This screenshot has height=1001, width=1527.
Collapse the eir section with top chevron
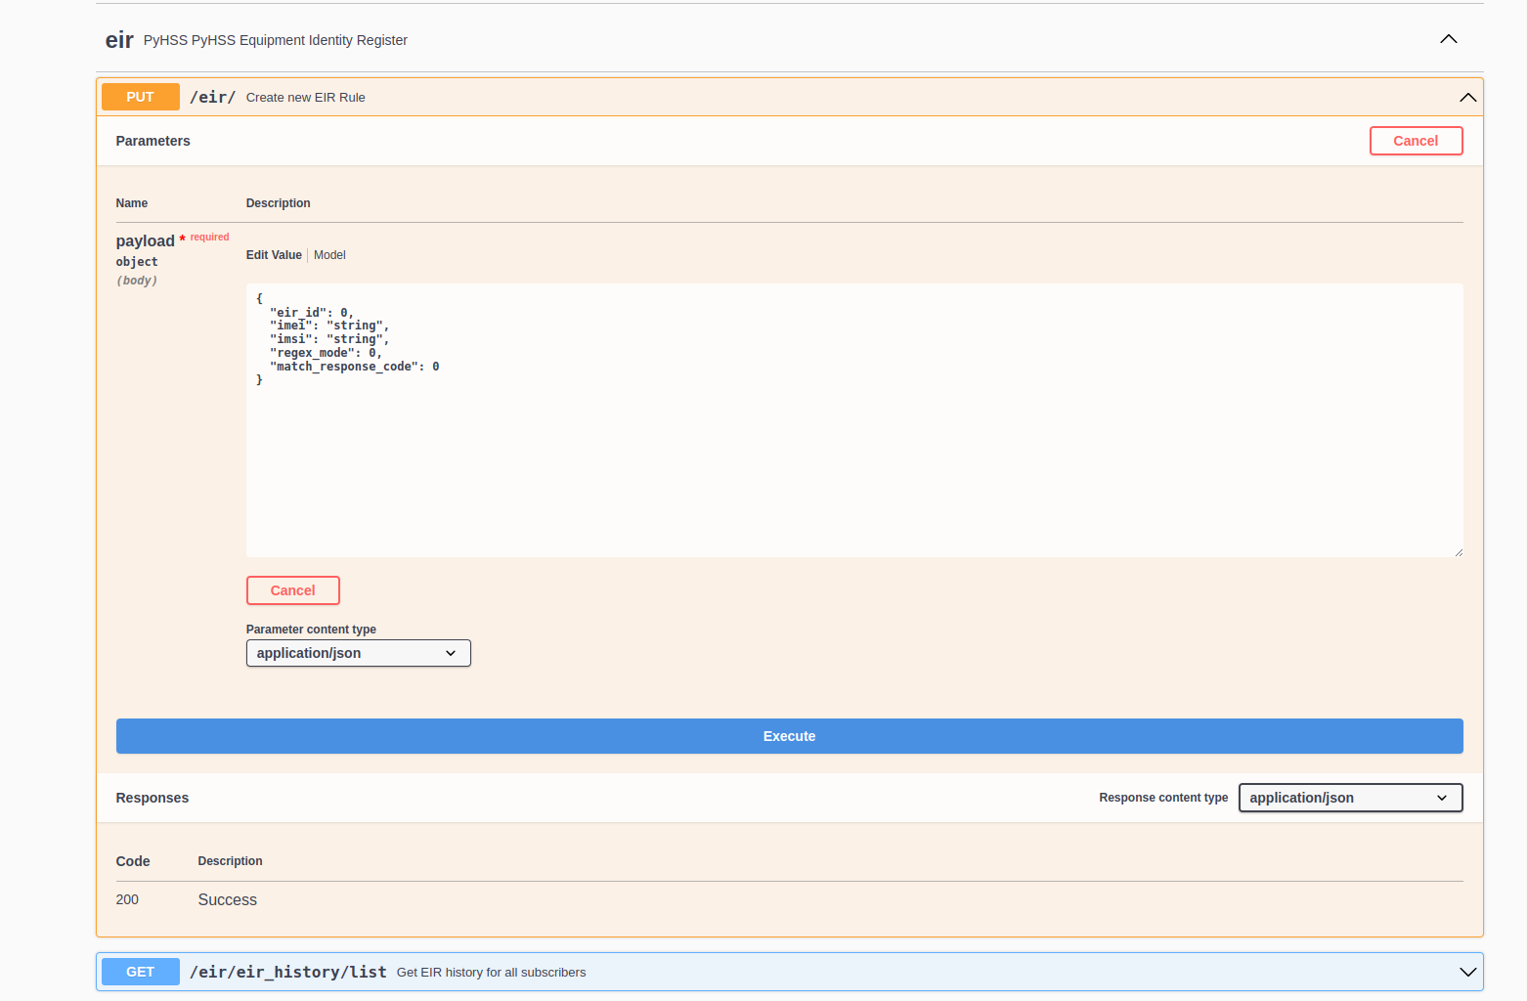(x=1448, y=39)
